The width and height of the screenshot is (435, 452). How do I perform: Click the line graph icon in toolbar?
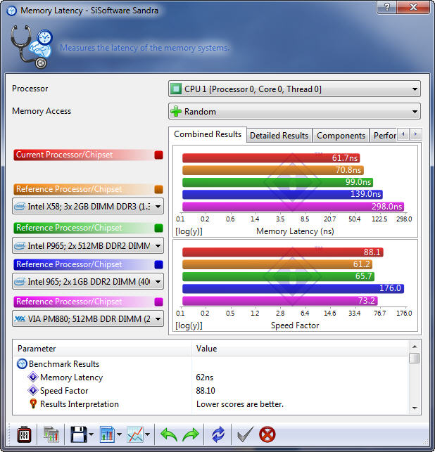pos(135,434)
